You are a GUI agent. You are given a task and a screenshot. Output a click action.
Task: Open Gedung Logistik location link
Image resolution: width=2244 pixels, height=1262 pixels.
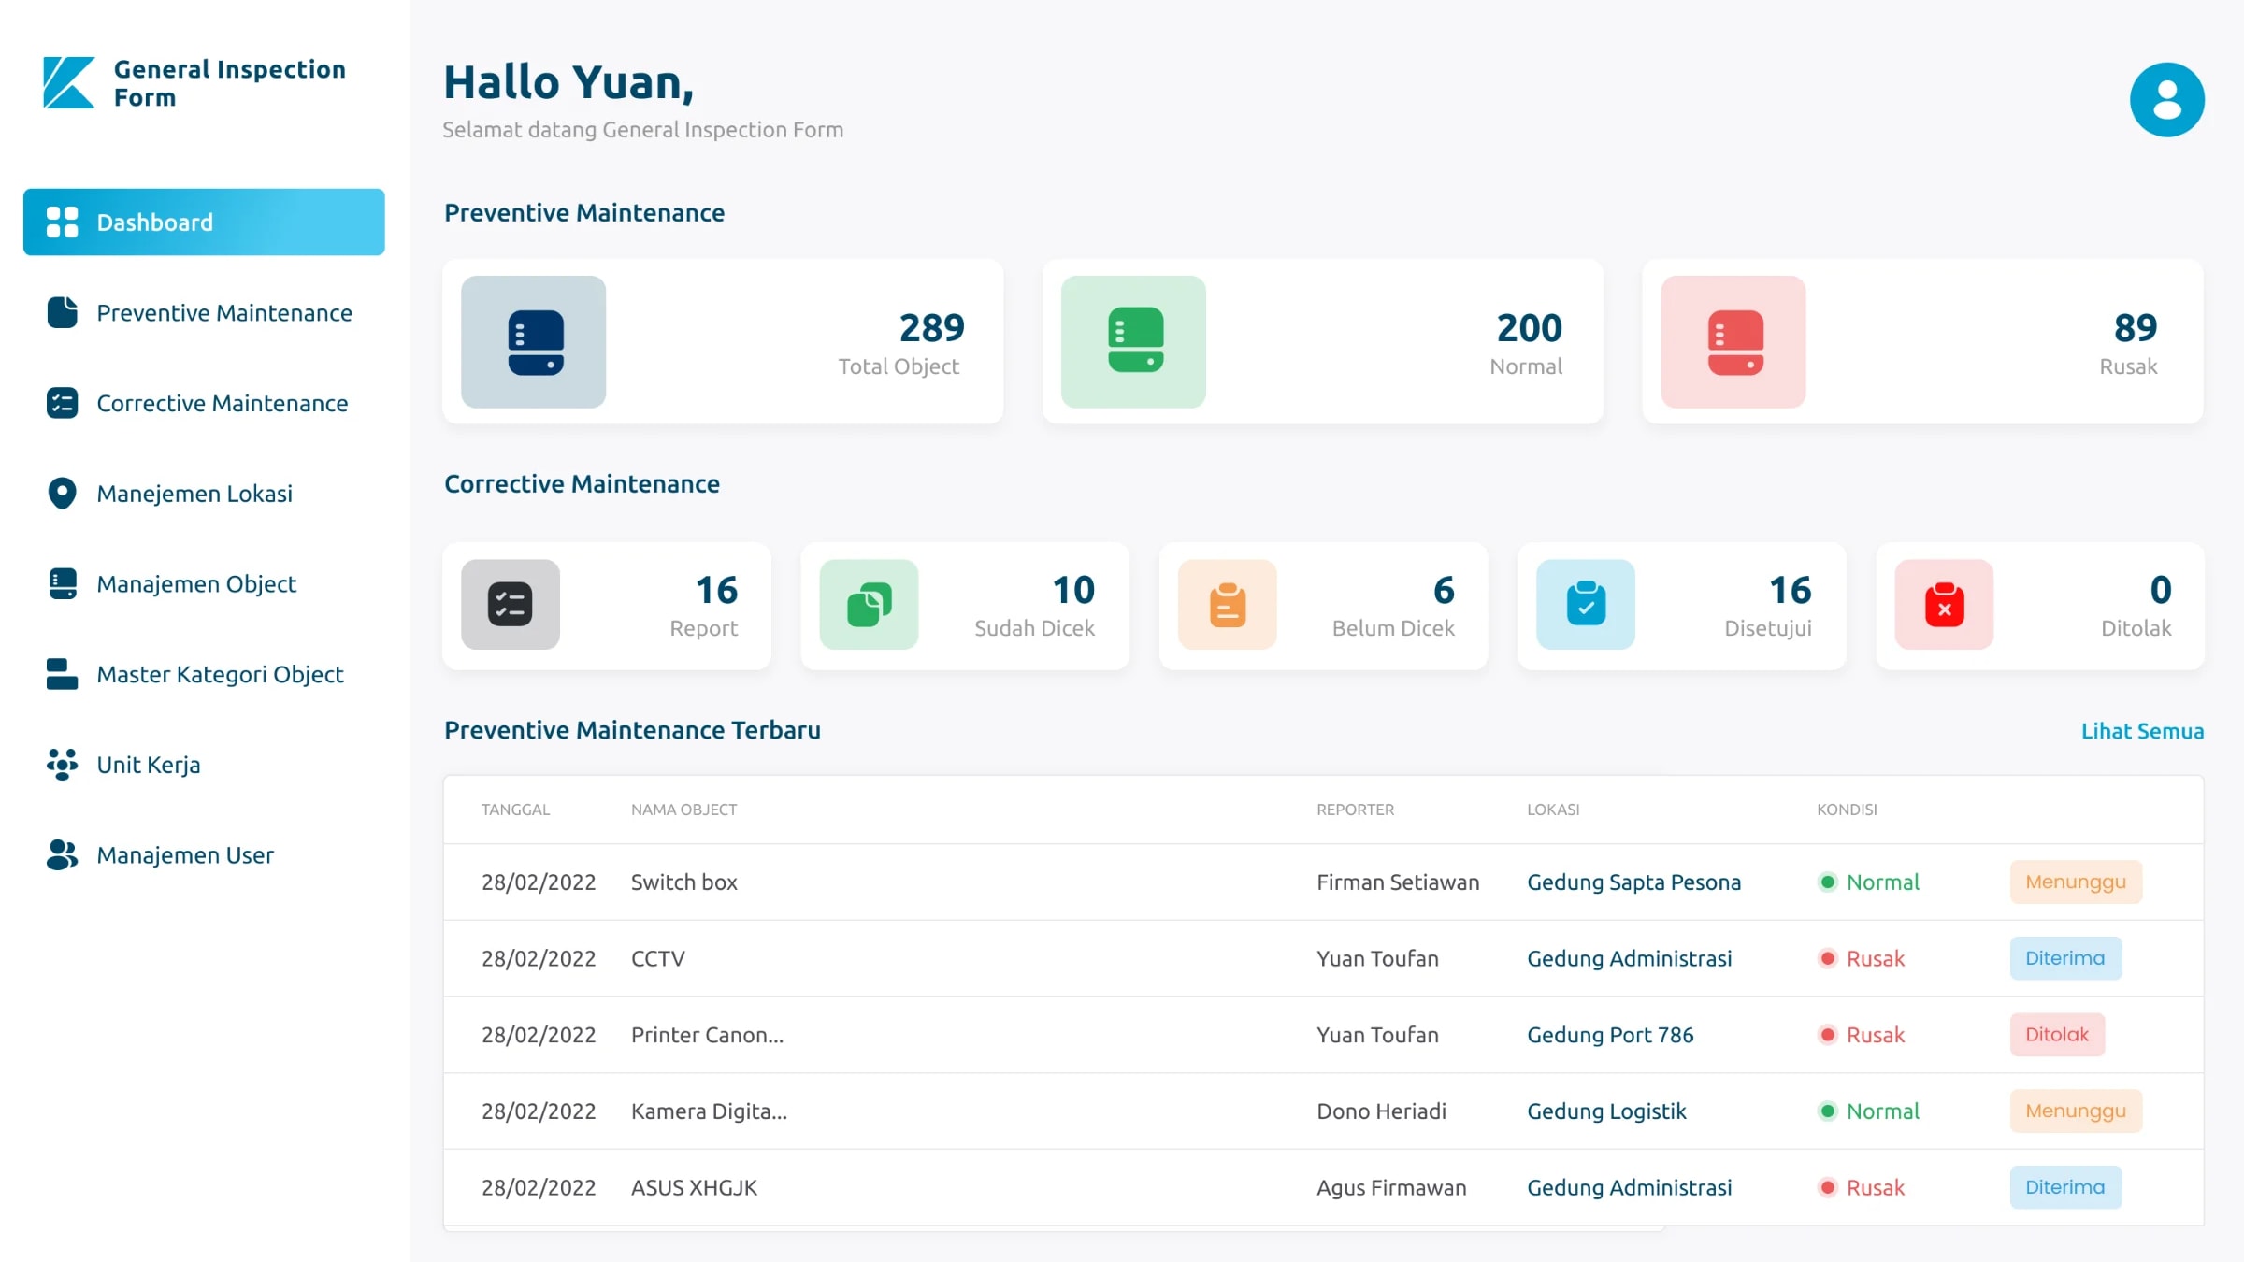click(x=1606, y=1111)
